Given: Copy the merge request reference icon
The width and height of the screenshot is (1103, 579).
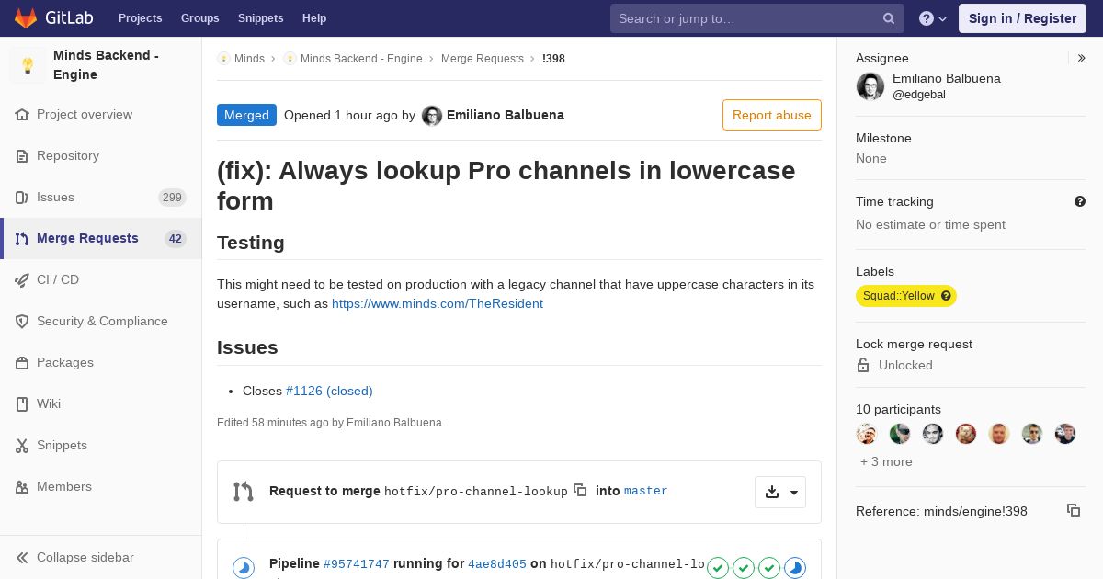Looking at the screenshot, I should (x=1074, y=510).
